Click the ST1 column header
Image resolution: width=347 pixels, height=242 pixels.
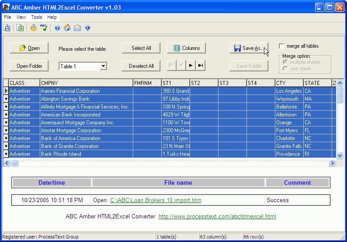point(176,83)
